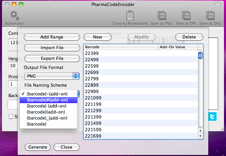Toggle the partially hidden checkbox at bottom left
The image size is (226, 156).
11,116
